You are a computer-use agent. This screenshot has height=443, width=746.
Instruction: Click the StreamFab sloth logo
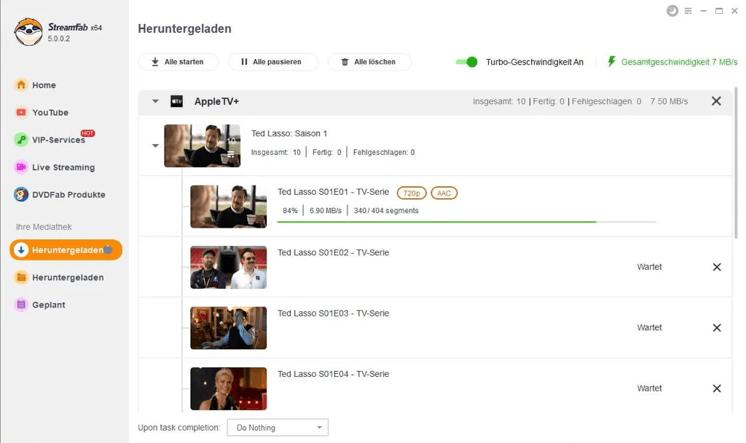(28, 32)
